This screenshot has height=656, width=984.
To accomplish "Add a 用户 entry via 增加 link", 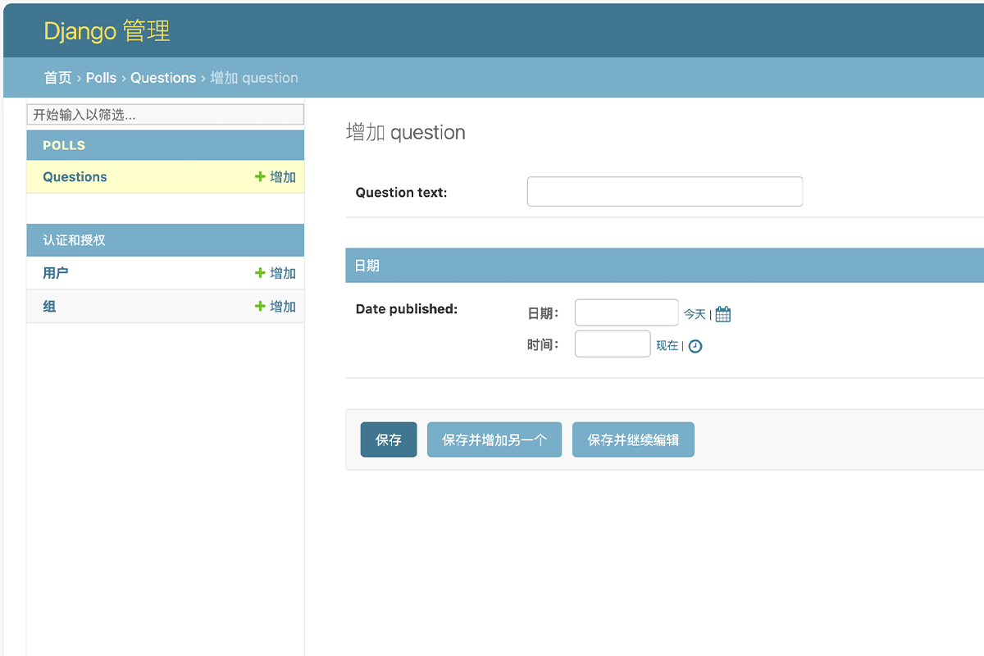I will pos(276,273).
